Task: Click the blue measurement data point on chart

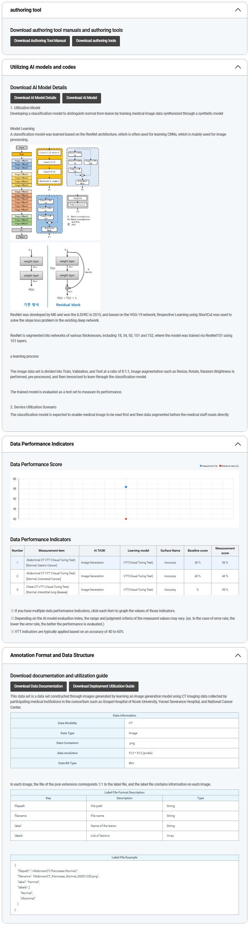Action: point(126,487)
